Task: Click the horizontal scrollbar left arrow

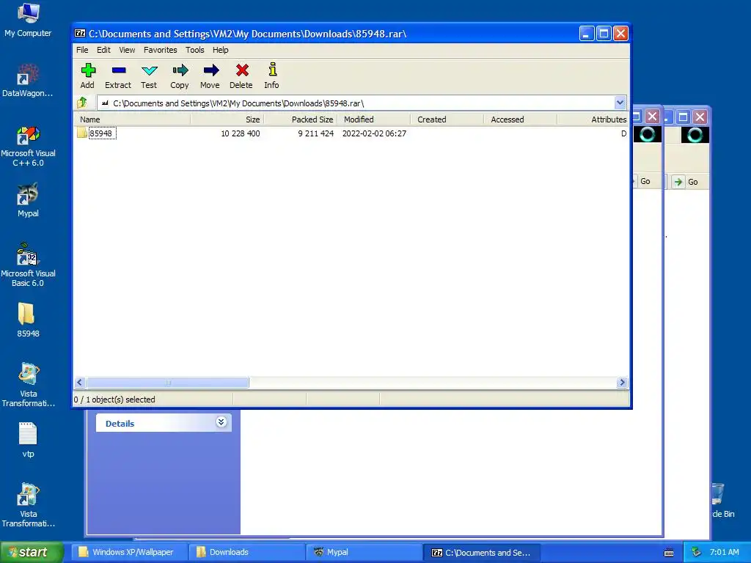Action: pos(79,382)
